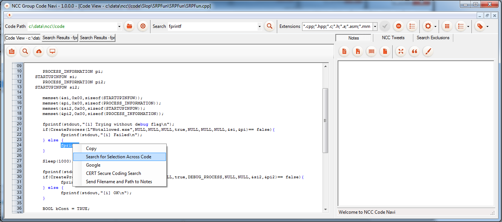Viewport: 502px width, 222px height.
Task: Click the fprintf "[i] Failed\n" line
Action: click(101, 135)
